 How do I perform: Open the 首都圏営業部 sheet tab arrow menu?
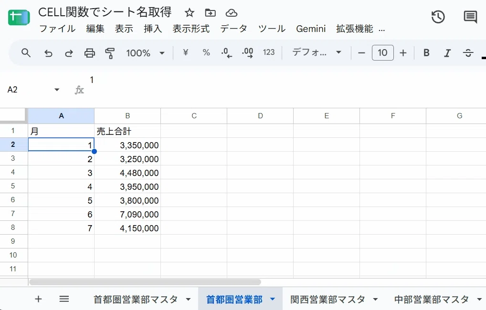pyautogui.click(x=273, y=299)
